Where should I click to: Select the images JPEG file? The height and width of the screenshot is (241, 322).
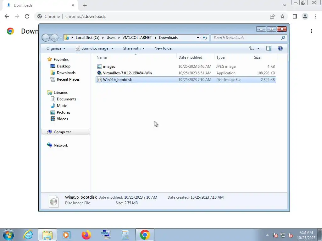click(x=186, y=67)
